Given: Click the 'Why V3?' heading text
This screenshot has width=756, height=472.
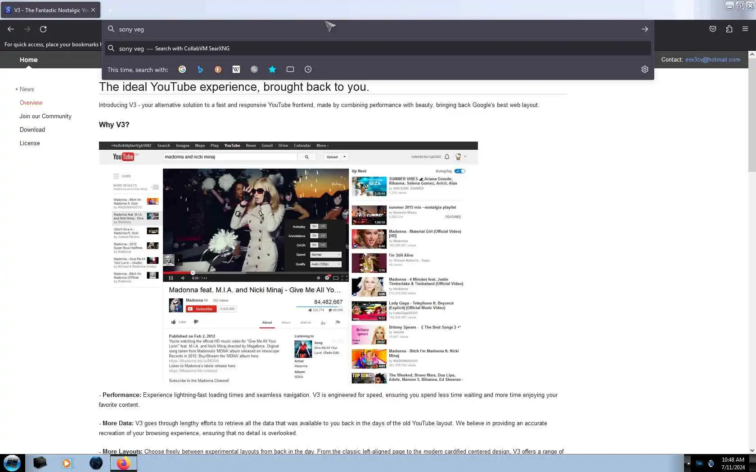Looking at the screenshot, I should click(114, 125).
